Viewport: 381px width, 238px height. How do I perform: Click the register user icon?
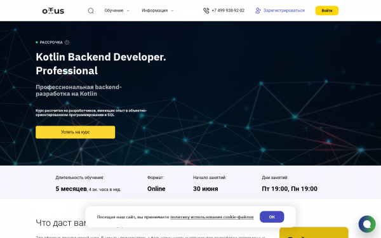[258, 11]
